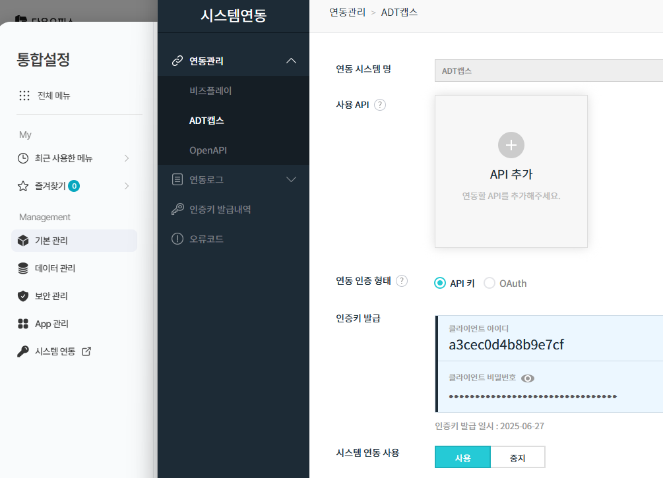Click the external link icon beside 시스템 연동
This screenshot has height=478, width=663.
(86, 351)
